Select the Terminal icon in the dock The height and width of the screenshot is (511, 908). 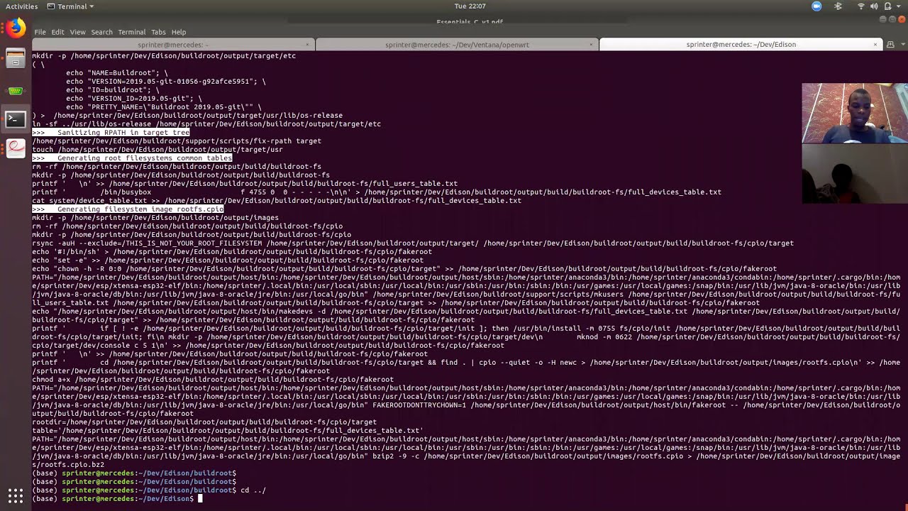[15, 119]
